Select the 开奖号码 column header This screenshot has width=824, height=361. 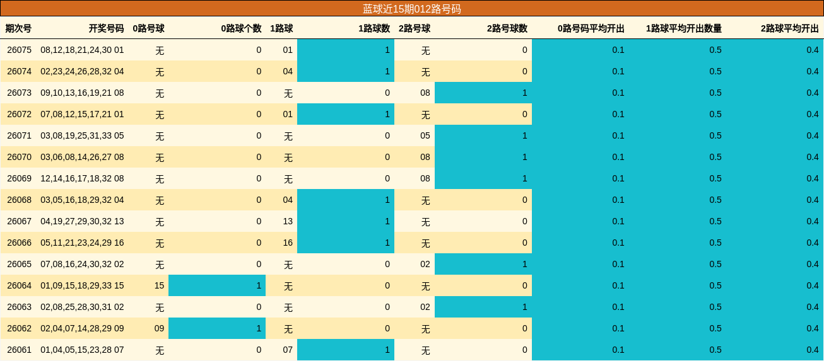coord(106,28)
